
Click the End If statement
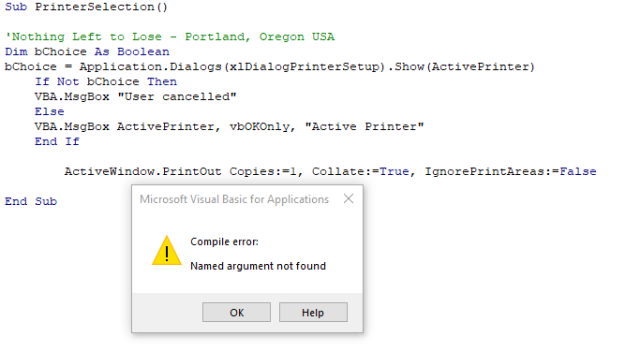(57, 141)
